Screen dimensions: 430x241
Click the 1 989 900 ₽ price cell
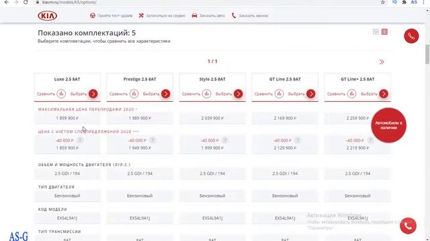[x=140, y=118]
